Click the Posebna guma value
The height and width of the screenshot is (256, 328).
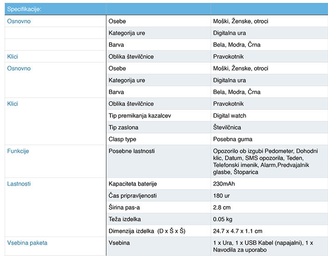point(233,139)
